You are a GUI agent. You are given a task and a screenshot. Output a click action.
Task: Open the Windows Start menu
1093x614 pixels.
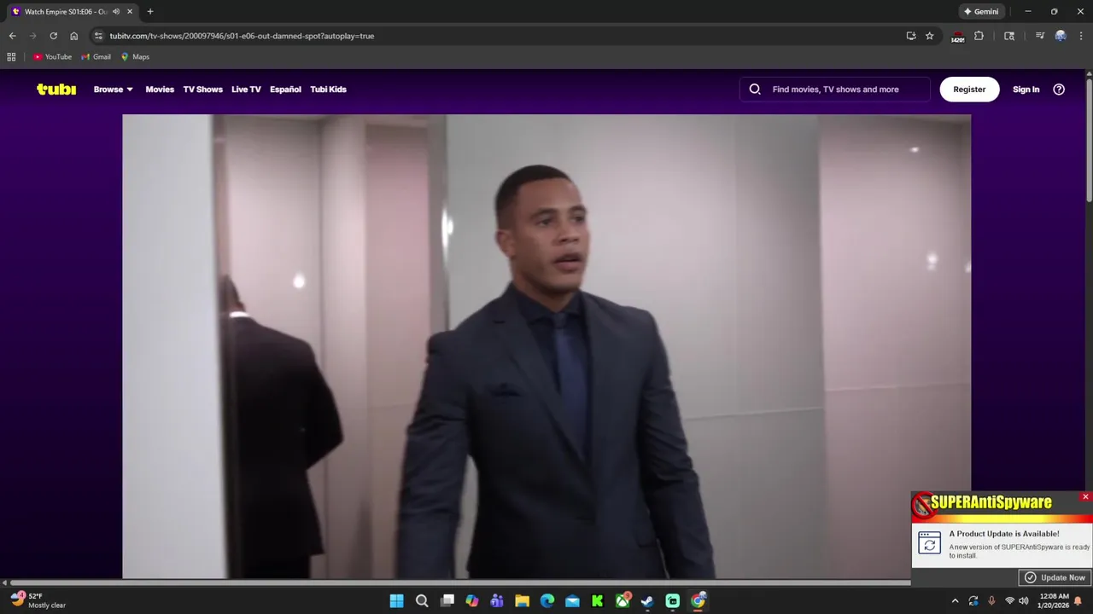[x=396, y=601]
